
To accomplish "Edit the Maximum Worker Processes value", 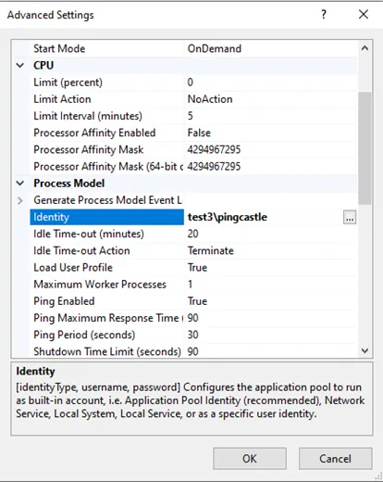I will click(x=191, y=285).
